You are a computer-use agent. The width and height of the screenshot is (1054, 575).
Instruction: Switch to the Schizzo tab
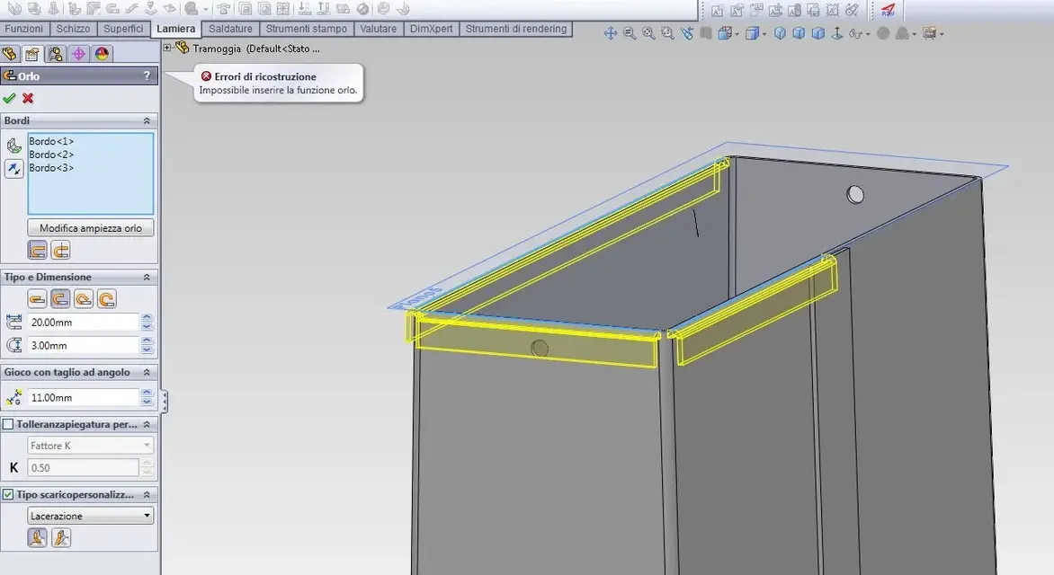pos(73,29)
